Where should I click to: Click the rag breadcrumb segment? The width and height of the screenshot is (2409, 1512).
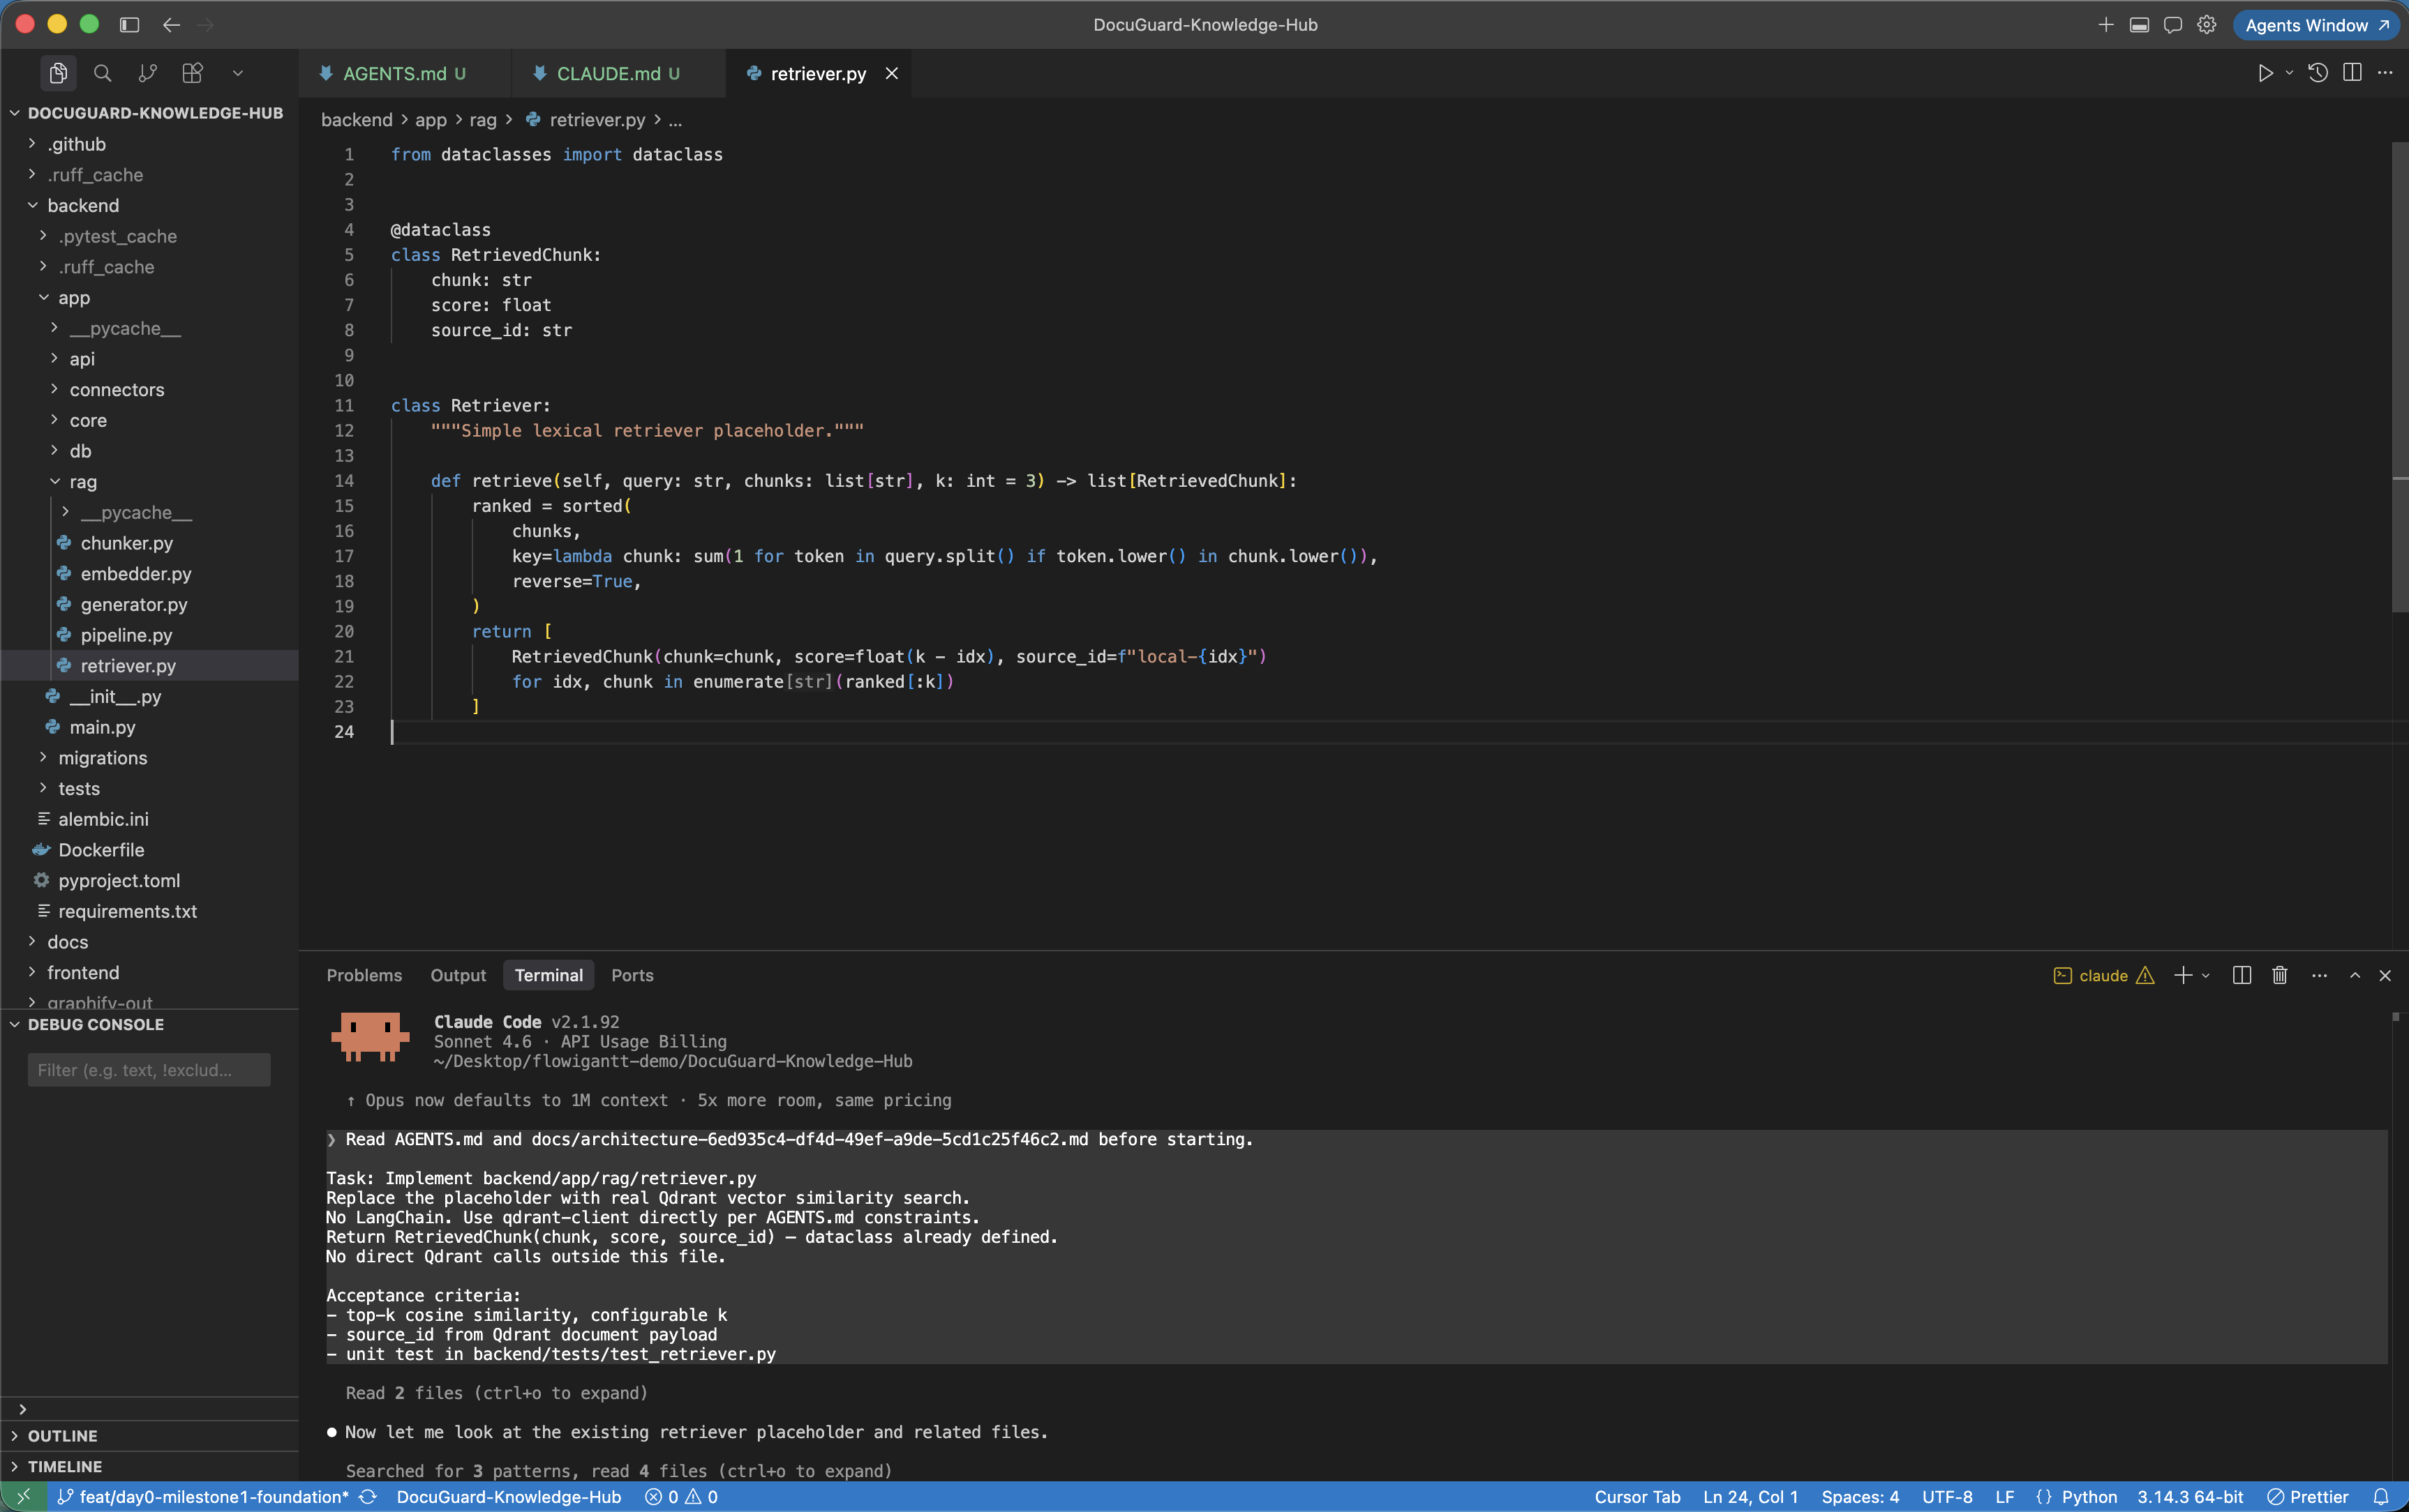pyautogui.click(x=482, y=120)
